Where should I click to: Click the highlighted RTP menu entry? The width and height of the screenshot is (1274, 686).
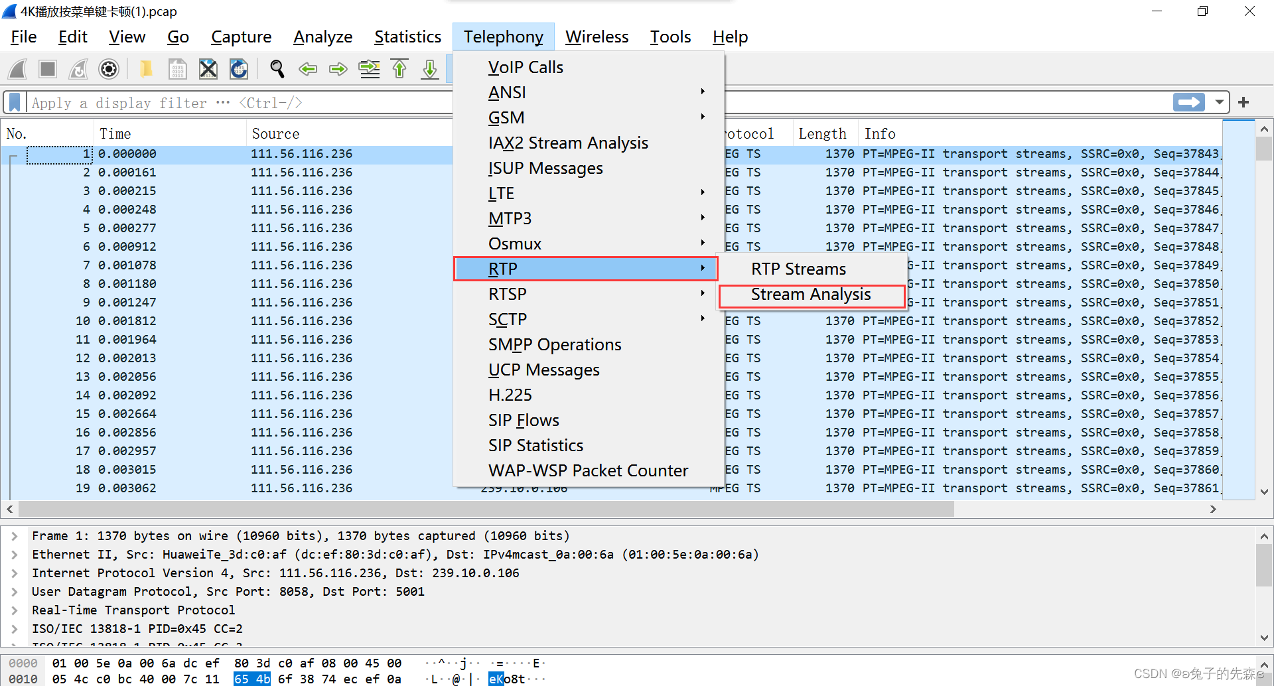coord(586,269)
